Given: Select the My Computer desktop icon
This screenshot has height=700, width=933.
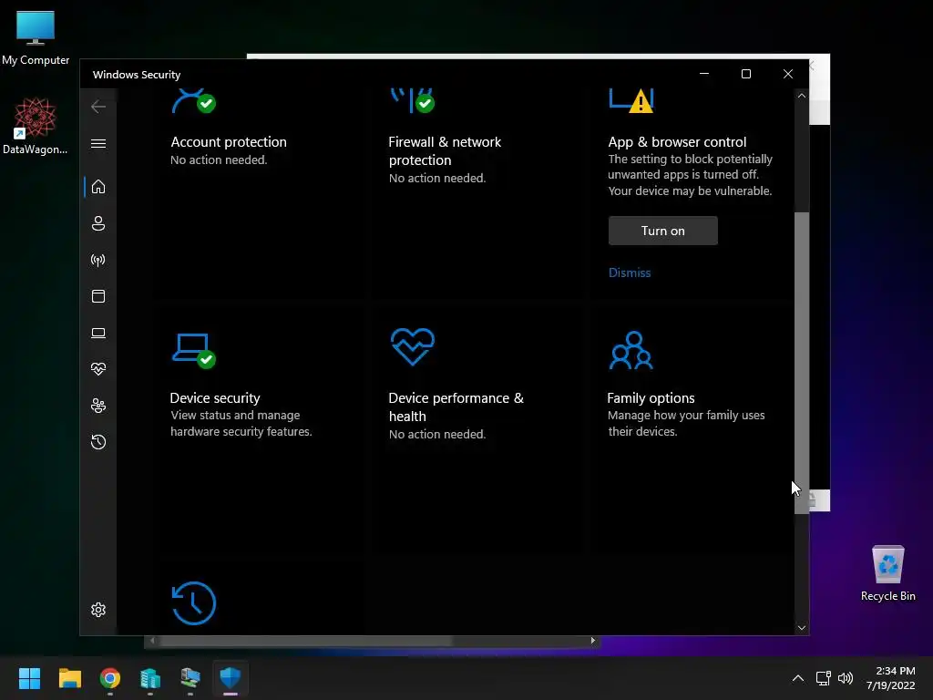Looking at the screenshot, I should (36, 38).
